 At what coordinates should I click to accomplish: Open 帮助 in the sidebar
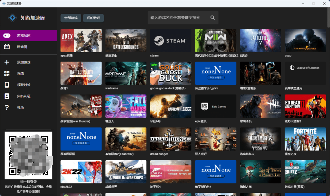tap(28, 107)
